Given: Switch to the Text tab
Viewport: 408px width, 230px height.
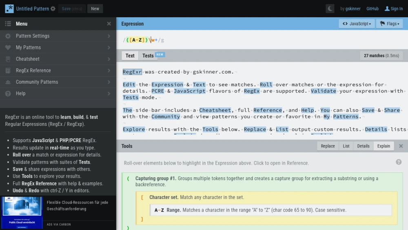Looking at the screenshot, I should point(130,56).
